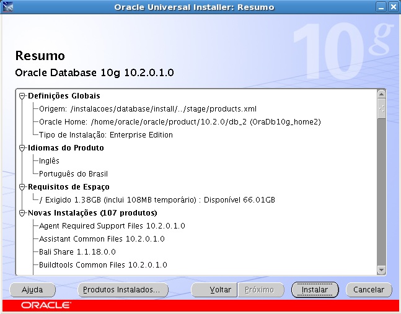This screenshot has height=314, width=401.
Task: Select 'Novas Instalações (107 produtos)' heading
Action: [x=92, y=213]
